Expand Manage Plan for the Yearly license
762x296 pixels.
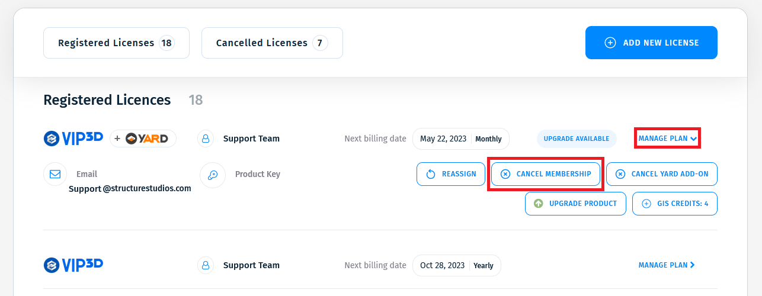point(667,265)
